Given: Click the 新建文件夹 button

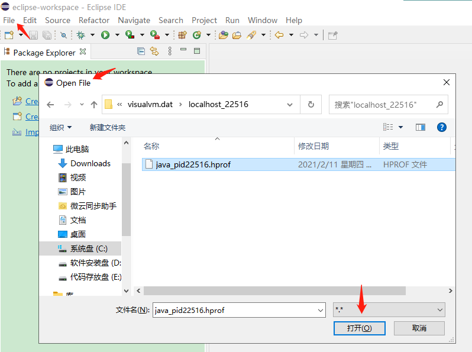Looking at the screenshot, I should 108,127.
